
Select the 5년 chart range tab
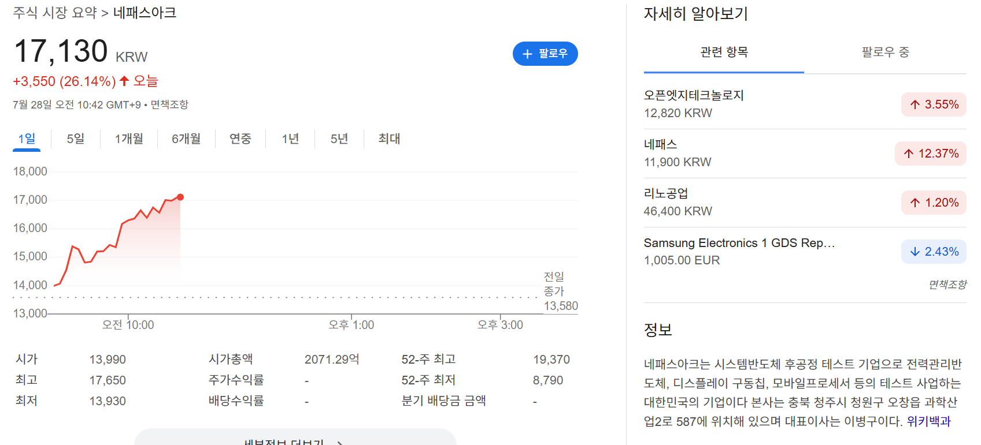pyautogui.click(x=339, y=139)
